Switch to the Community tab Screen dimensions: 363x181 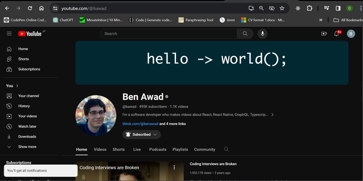coord(205,150)
